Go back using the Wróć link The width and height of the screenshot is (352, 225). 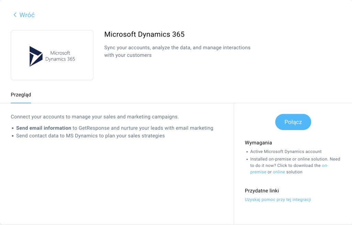pos(24,15)
